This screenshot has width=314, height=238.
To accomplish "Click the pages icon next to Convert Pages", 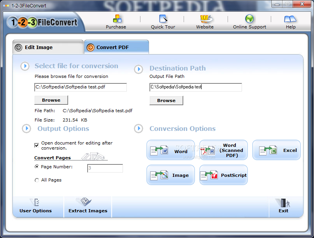I will [x=93, y=156].
